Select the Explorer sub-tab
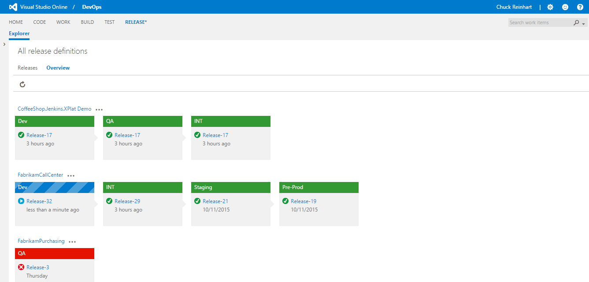Image resolution: width=589 pixels, height=282 pixels. 19,33
